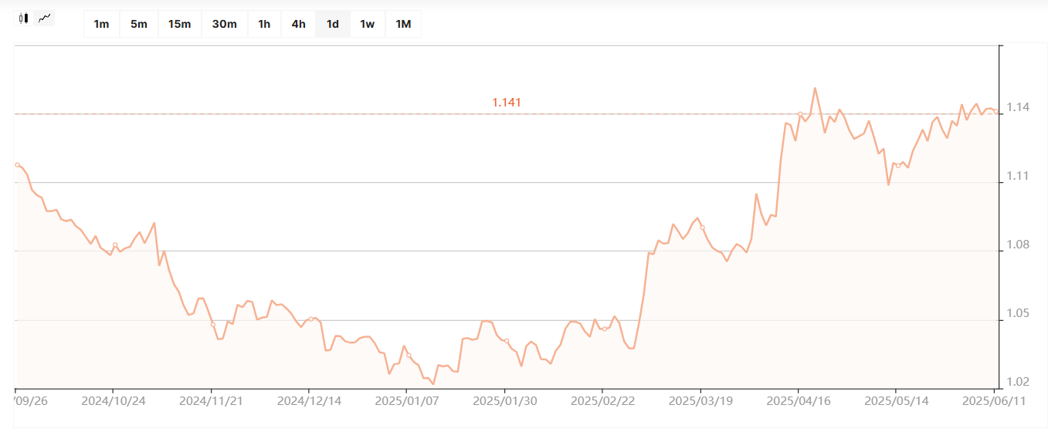Click the data point marker above 2025/01/07
1048x432 pixels.
[x=409, y=356]
